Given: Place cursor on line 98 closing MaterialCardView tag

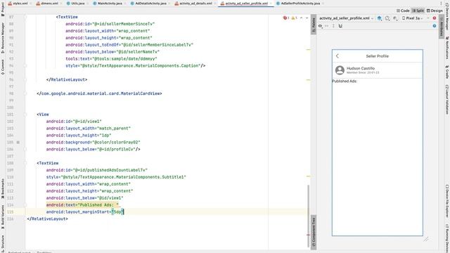Looking at the screenshot, I should [x=99, y=93].
